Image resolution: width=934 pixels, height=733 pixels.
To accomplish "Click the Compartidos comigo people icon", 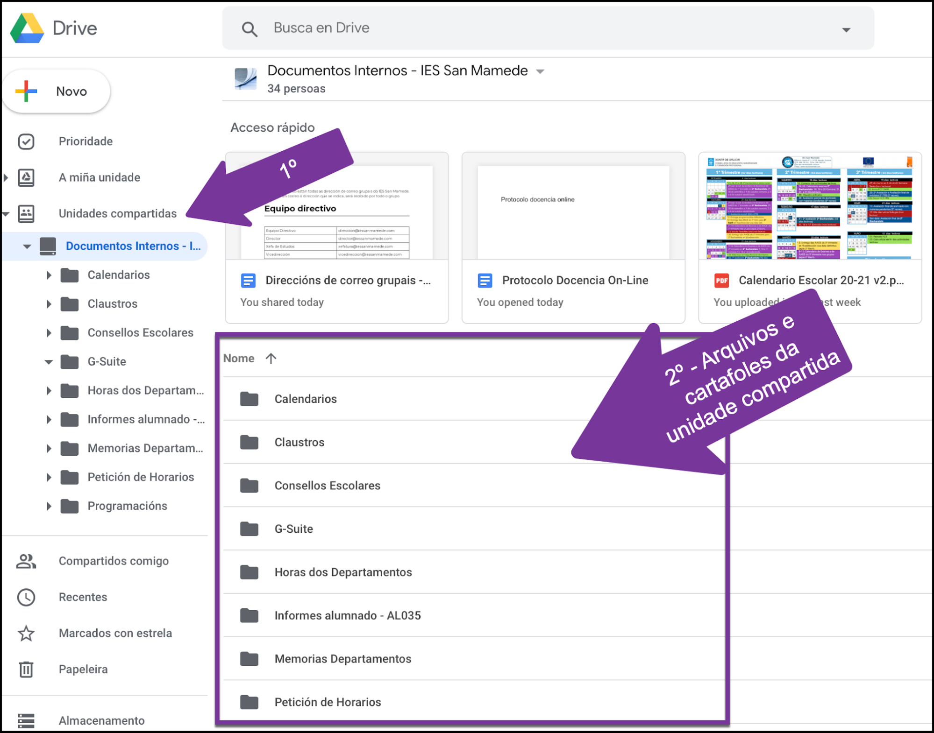I will (26, 561).
